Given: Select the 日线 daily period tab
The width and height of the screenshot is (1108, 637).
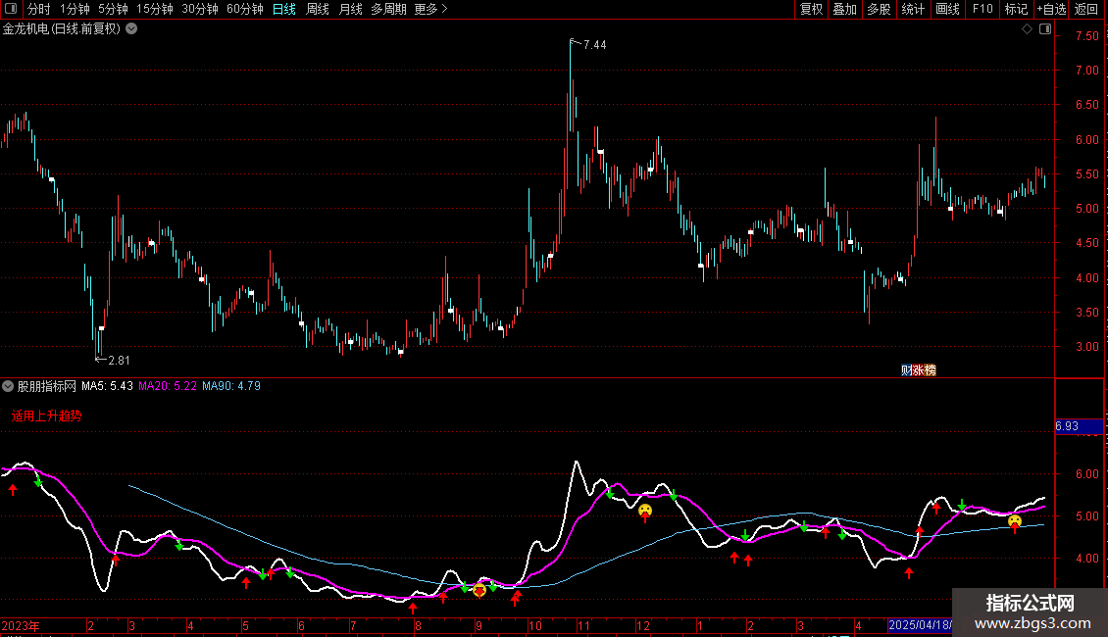Looking at the screenshot, I should click(284, 9).
